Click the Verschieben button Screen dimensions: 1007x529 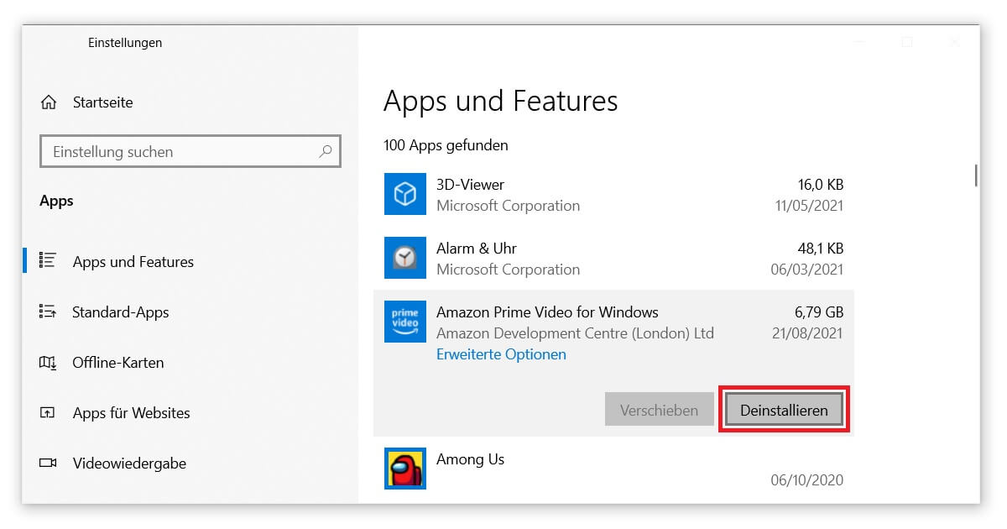point(659,409)
